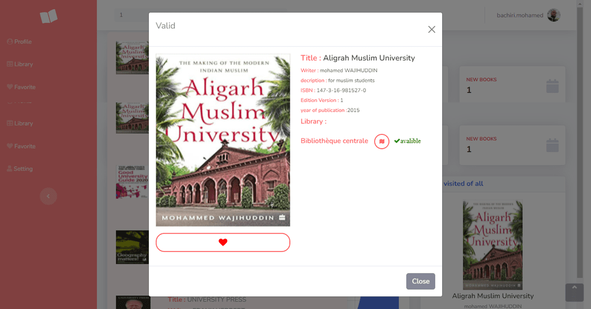This screenshot has width=591, height=309.
Task: Click the red heart favorite button
Action: (223, 242)
